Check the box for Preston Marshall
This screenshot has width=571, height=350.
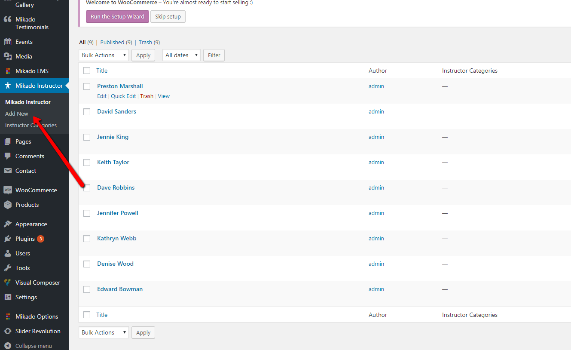click(87, 86)
